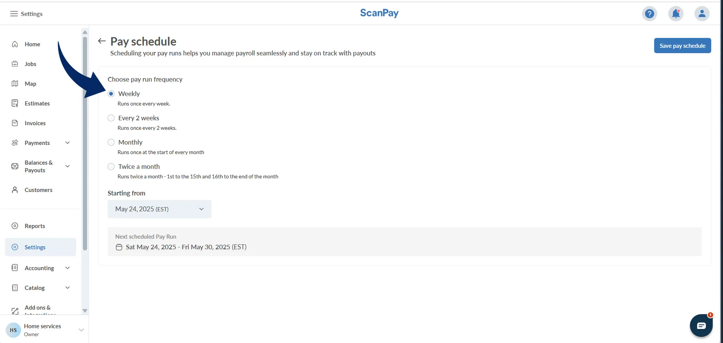
Task: Click the Weekly option label
Action: 129,94
